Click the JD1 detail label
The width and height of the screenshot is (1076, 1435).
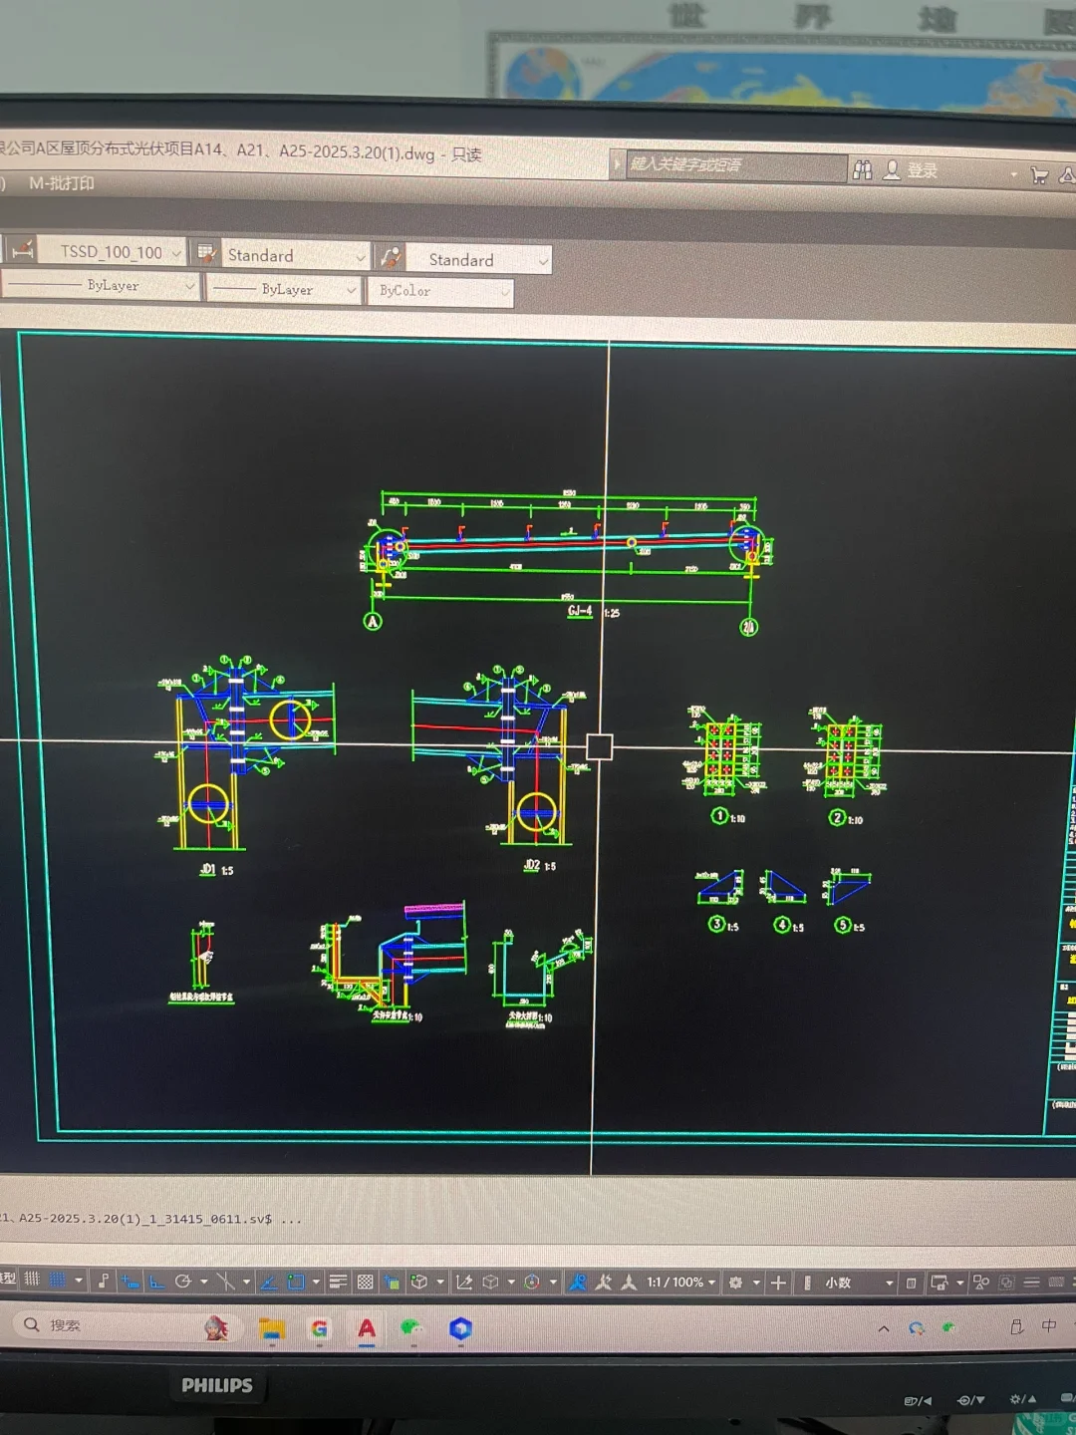click(207, 869)
